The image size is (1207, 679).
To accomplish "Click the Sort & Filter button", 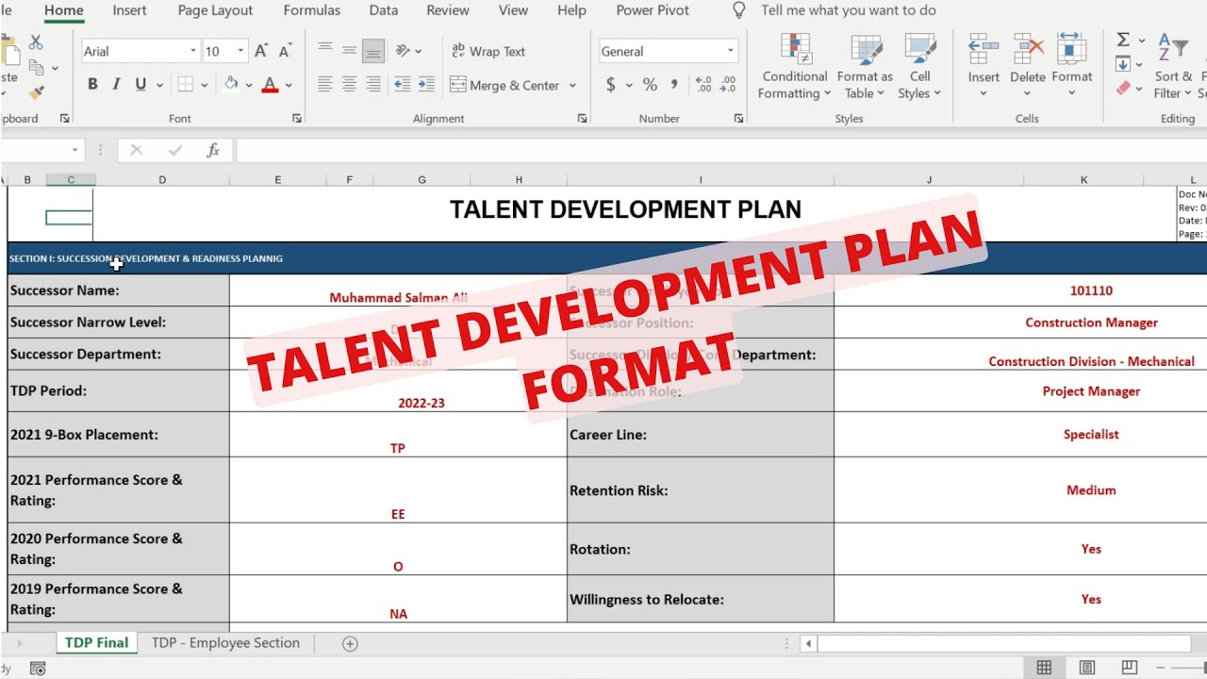I will click(1173, 66).
